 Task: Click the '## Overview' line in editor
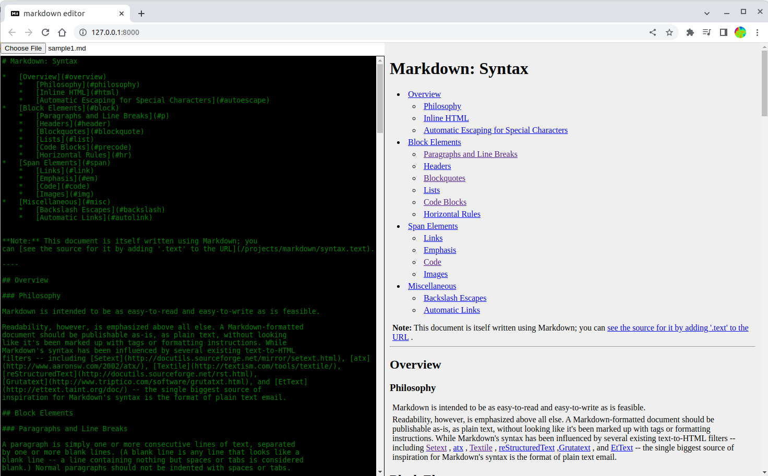coord(25,280)
